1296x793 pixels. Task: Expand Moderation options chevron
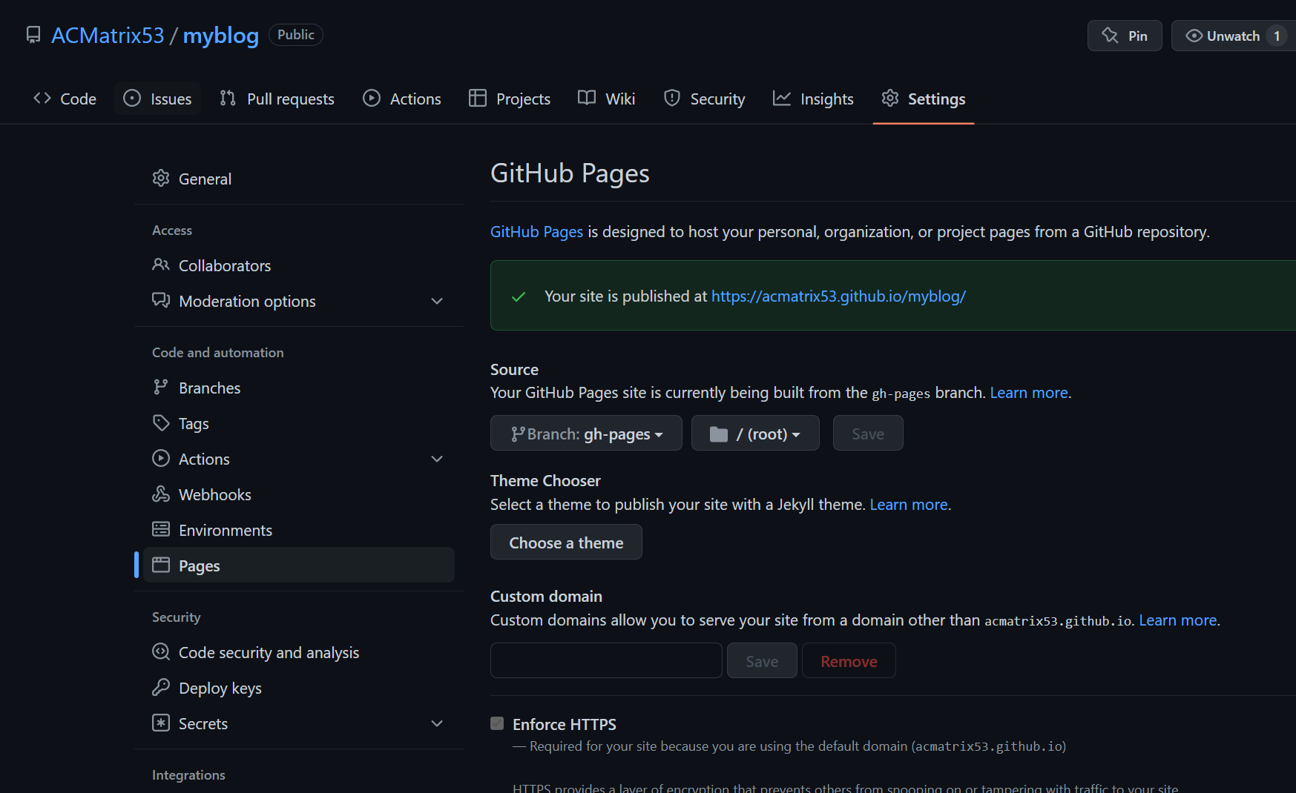[x=437, y=301]
